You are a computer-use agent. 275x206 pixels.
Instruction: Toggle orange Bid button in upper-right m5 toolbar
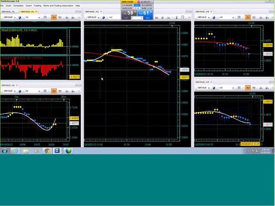click(248, 17)
